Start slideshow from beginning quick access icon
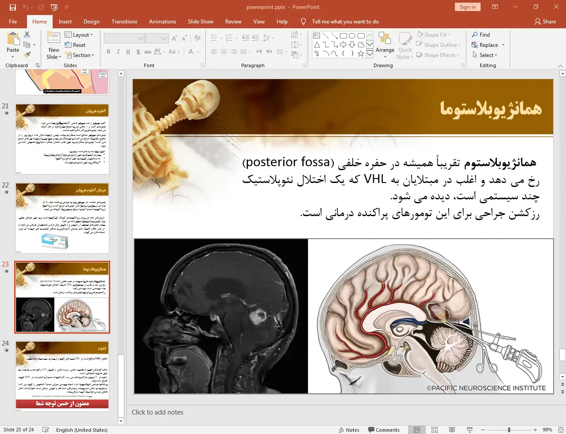 click(54, 7)
